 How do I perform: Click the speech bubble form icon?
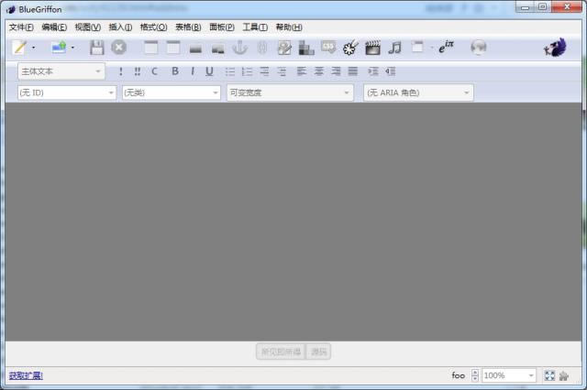[x=328, y=48]
